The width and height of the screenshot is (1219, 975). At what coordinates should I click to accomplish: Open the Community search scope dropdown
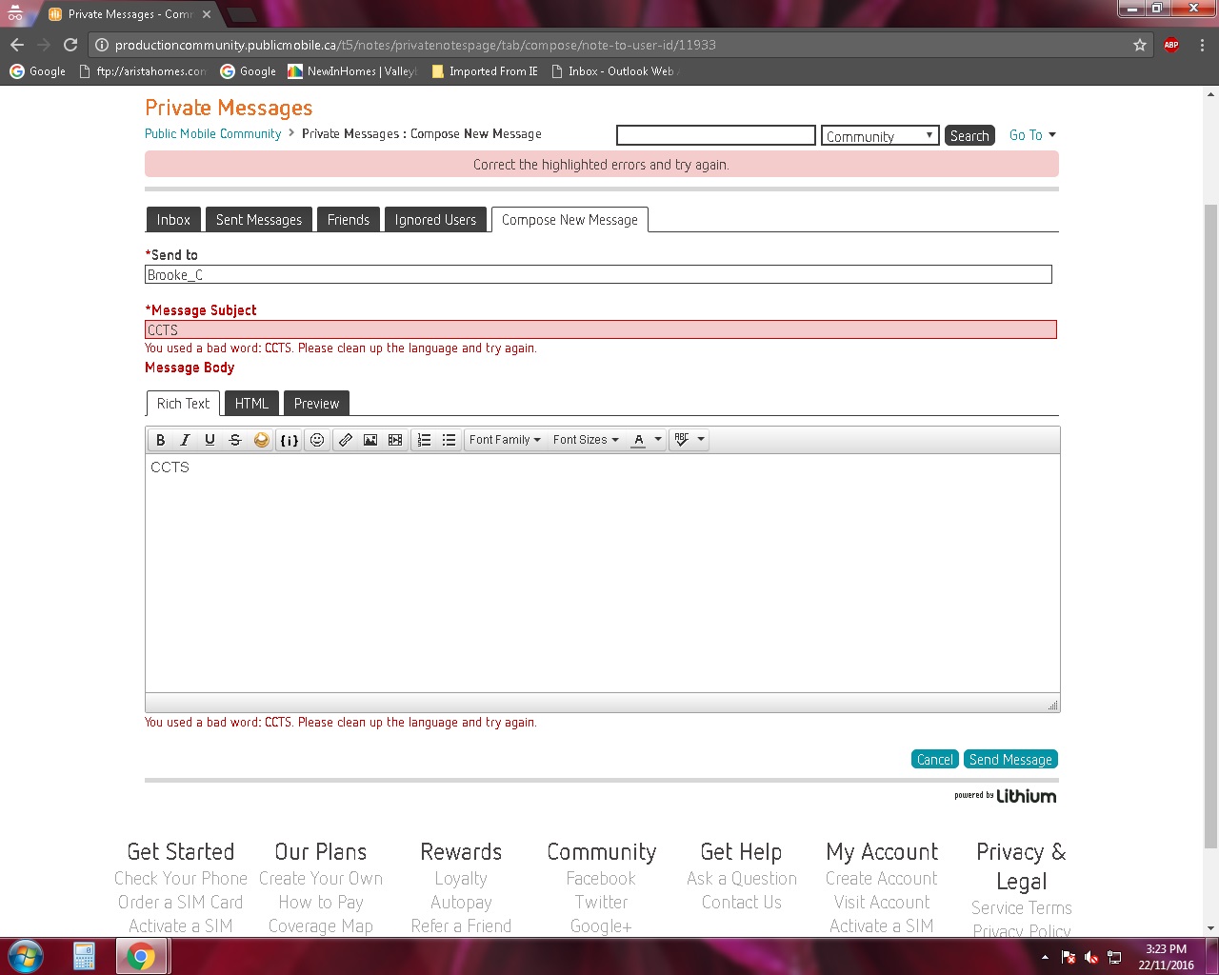click(879, 136)
